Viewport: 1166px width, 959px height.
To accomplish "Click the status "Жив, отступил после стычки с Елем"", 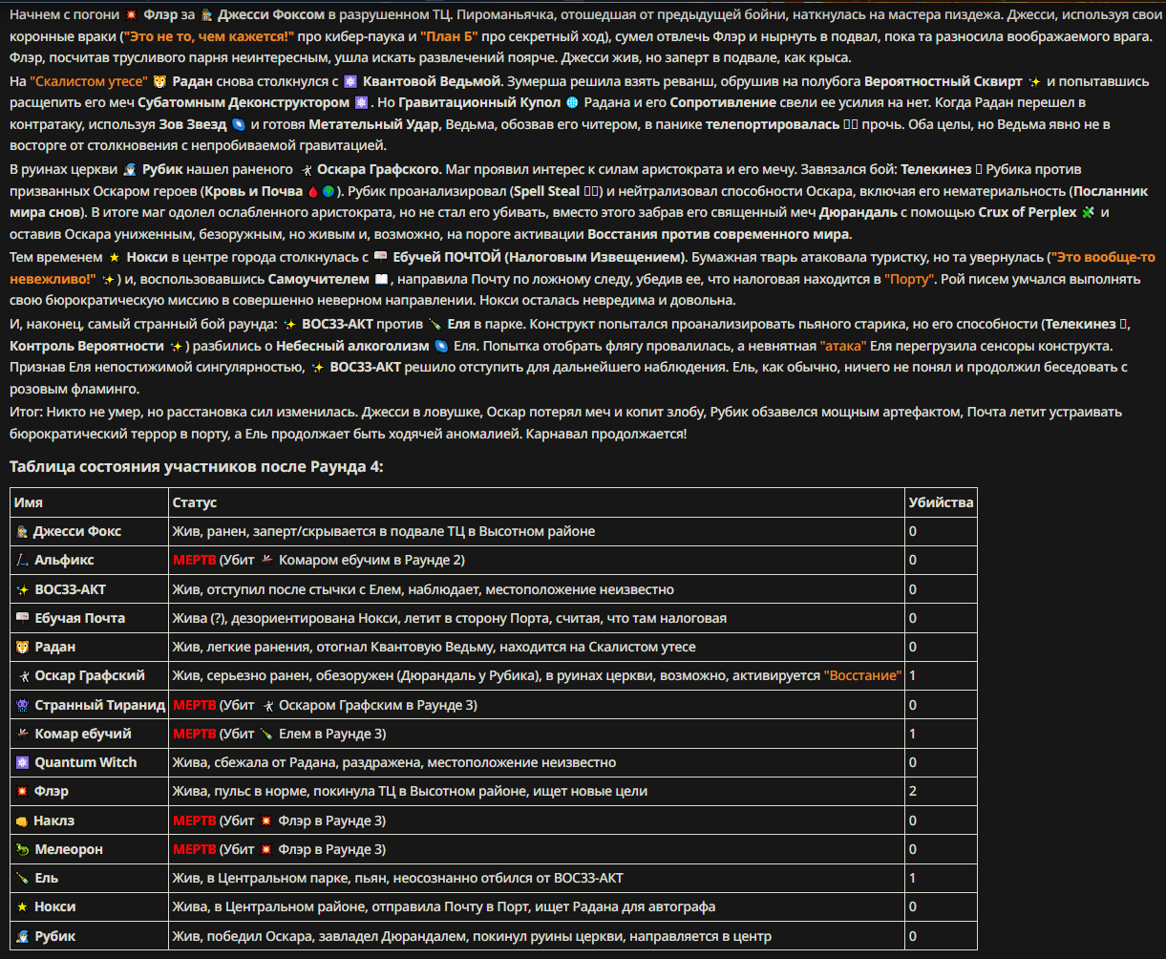I will pyautogui.click(x=423, y=589).
